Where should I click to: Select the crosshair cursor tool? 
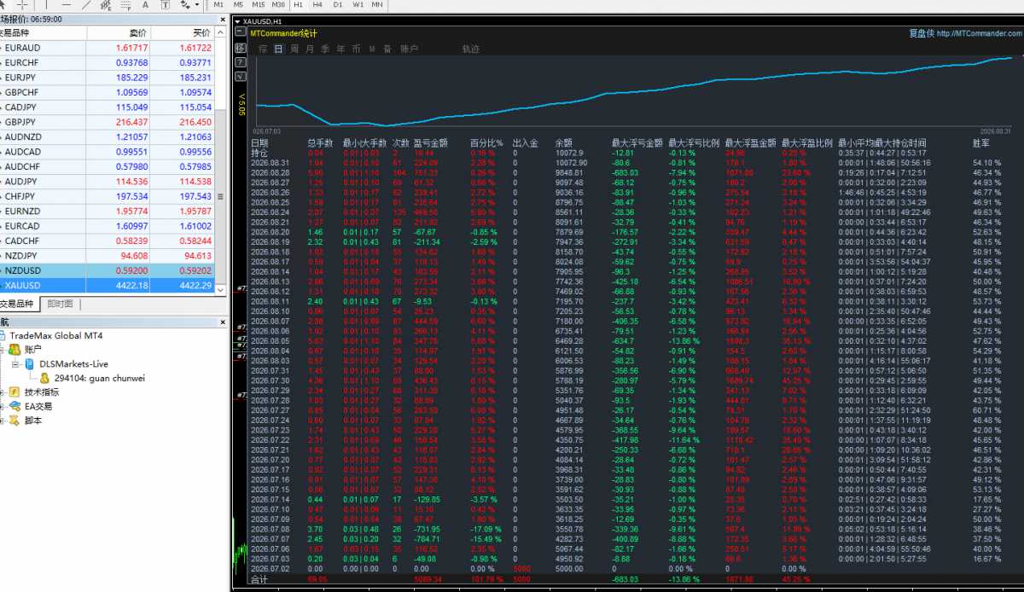(22, 4)
